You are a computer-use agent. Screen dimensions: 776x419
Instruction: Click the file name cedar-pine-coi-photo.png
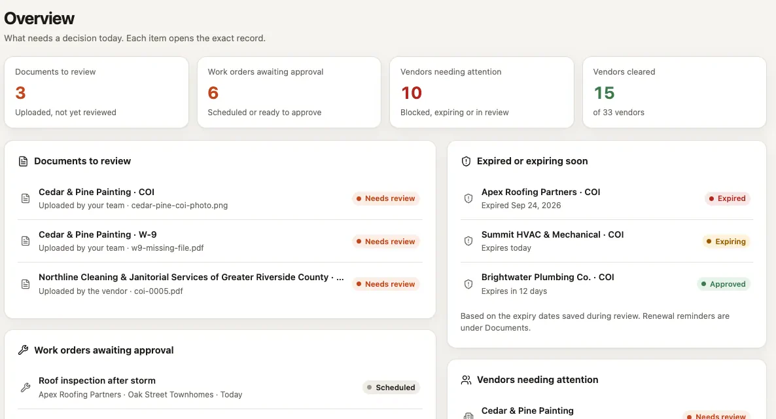[x=180, y=206]
